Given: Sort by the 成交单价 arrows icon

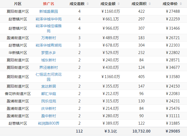Looking at the screenshot, I should pyautogui.click(x=181, y=4).
